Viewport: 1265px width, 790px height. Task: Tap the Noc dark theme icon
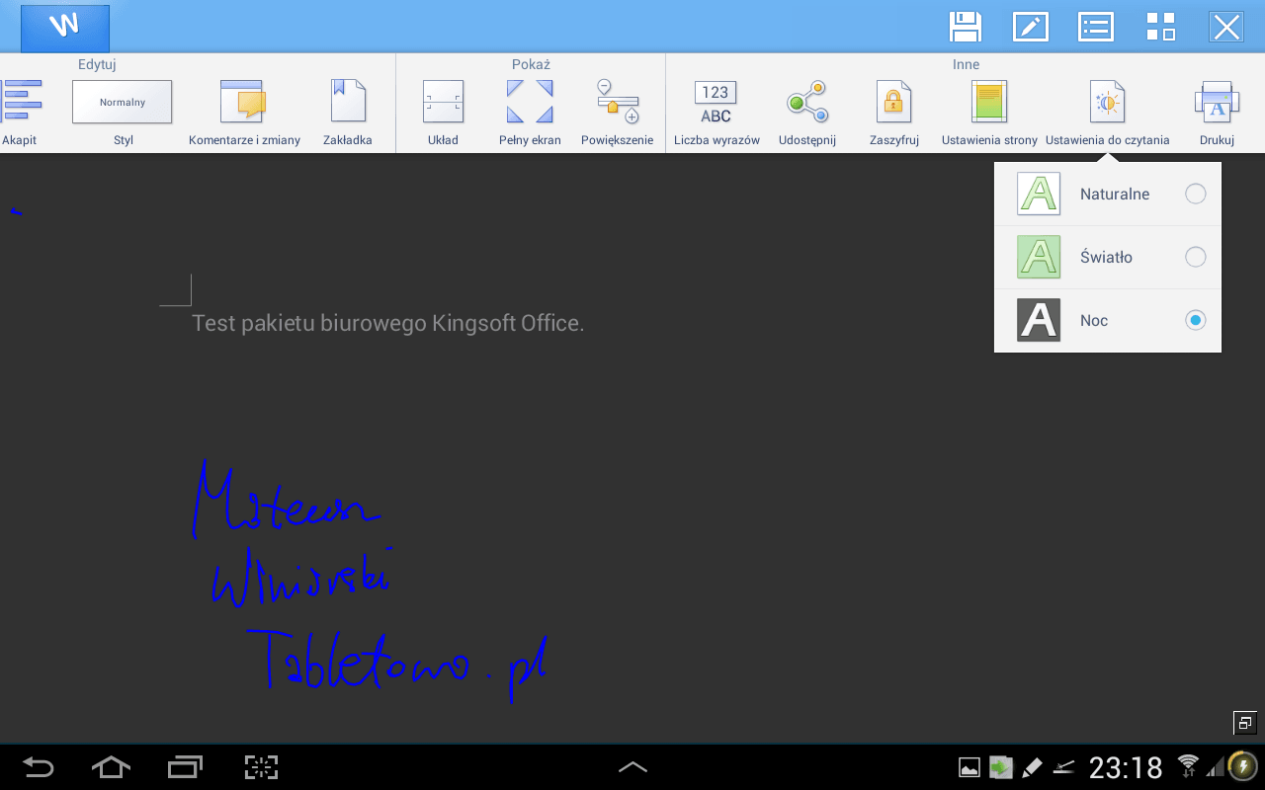pyautogui.click(x=1039, y=320)
